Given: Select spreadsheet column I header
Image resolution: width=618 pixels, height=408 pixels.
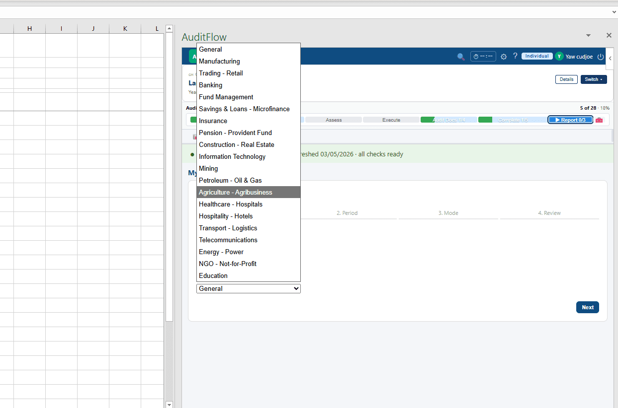Looking at the screenshot, I should pos(61,29).
